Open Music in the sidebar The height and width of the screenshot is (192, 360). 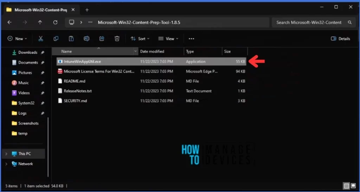coord(24,83)
